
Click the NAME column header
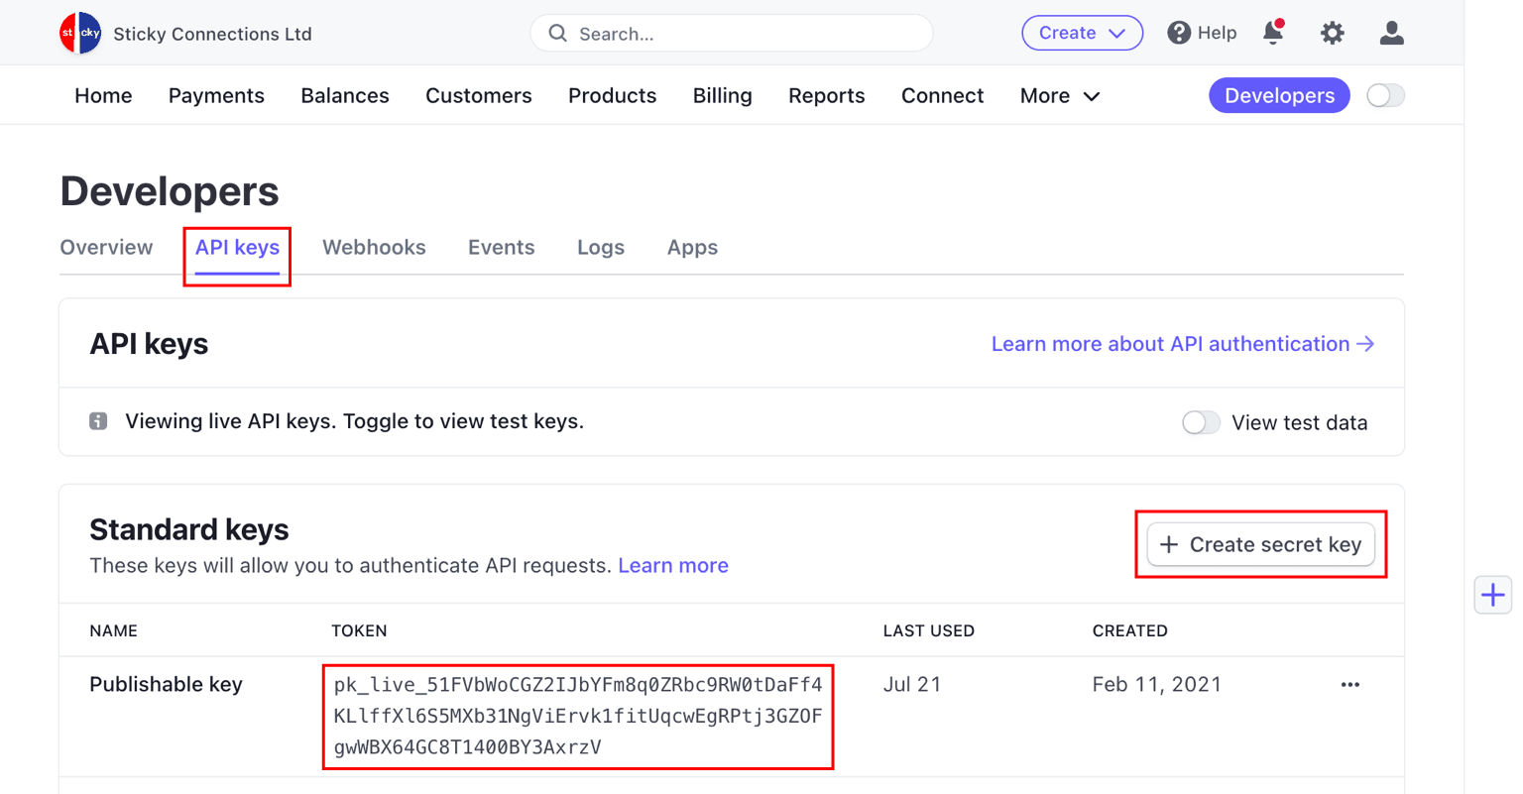click(113, 631)
